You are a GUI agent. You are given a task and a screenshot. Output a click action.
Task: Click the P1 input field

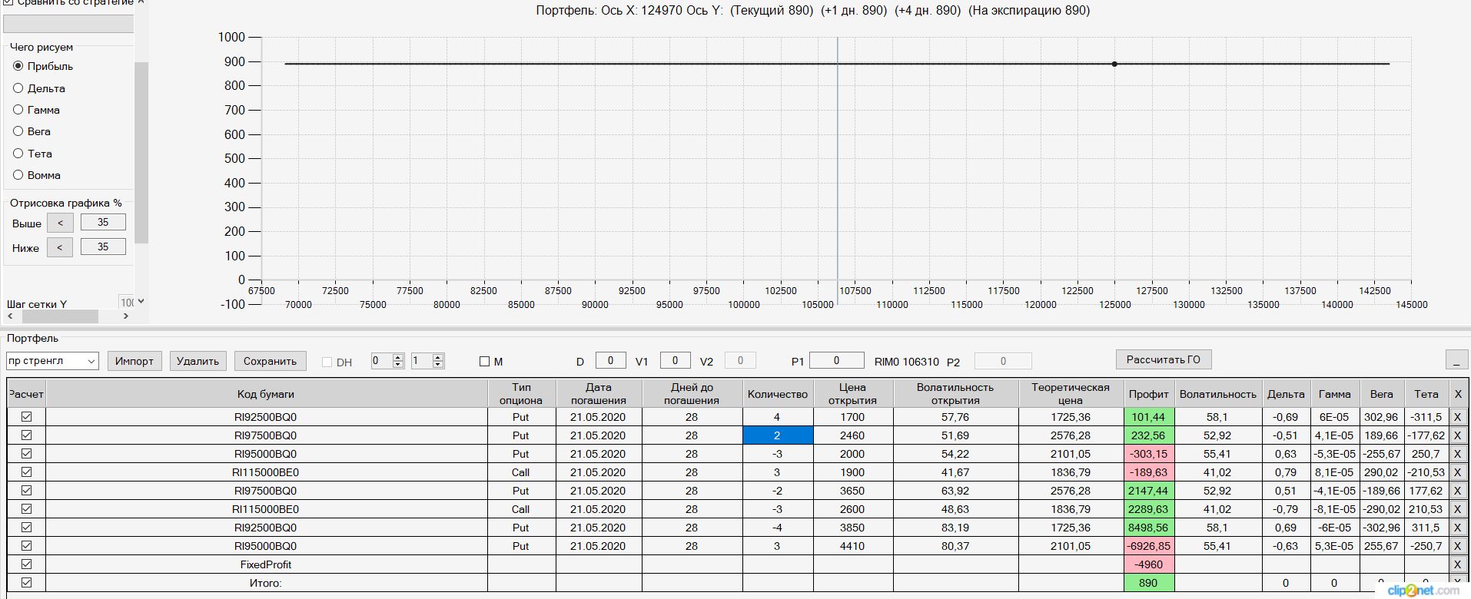click(x=837, y=360)
